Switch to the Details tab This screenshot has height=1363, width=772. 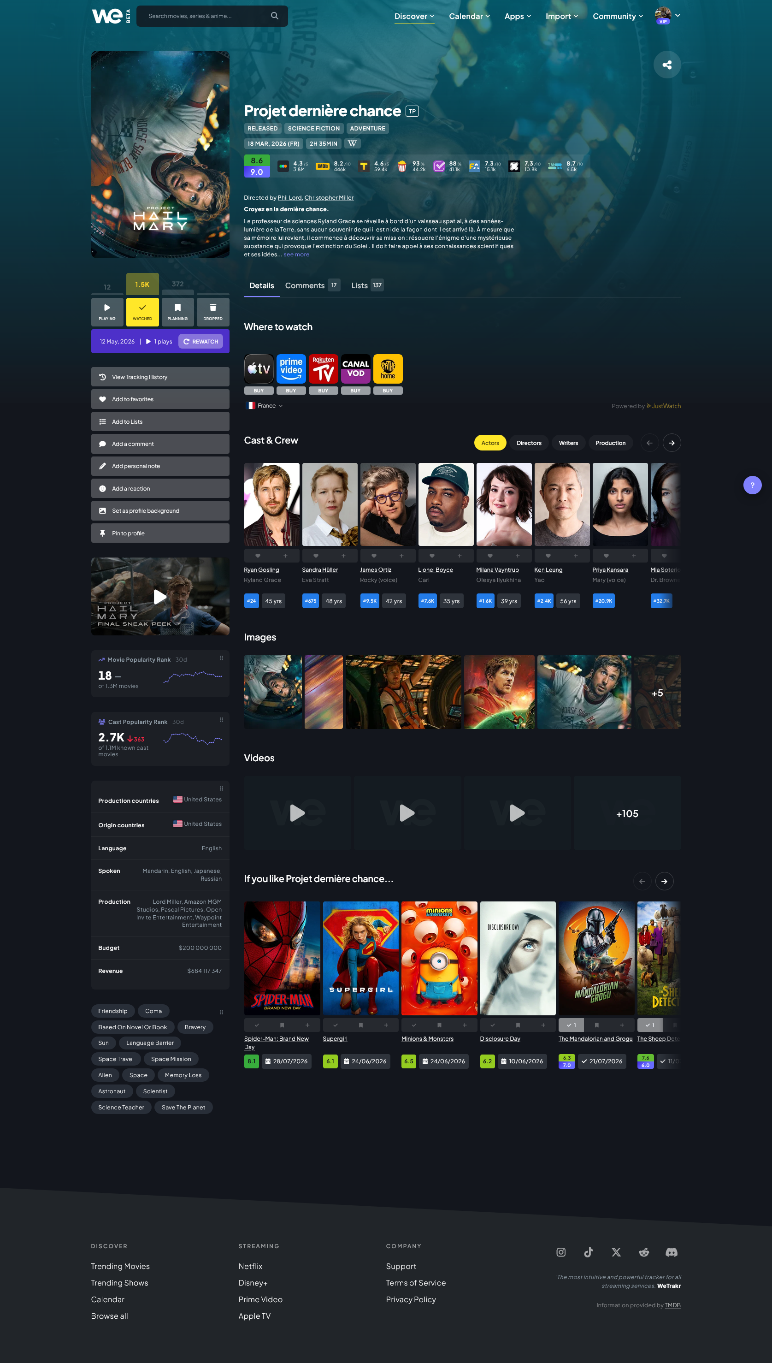262,285
